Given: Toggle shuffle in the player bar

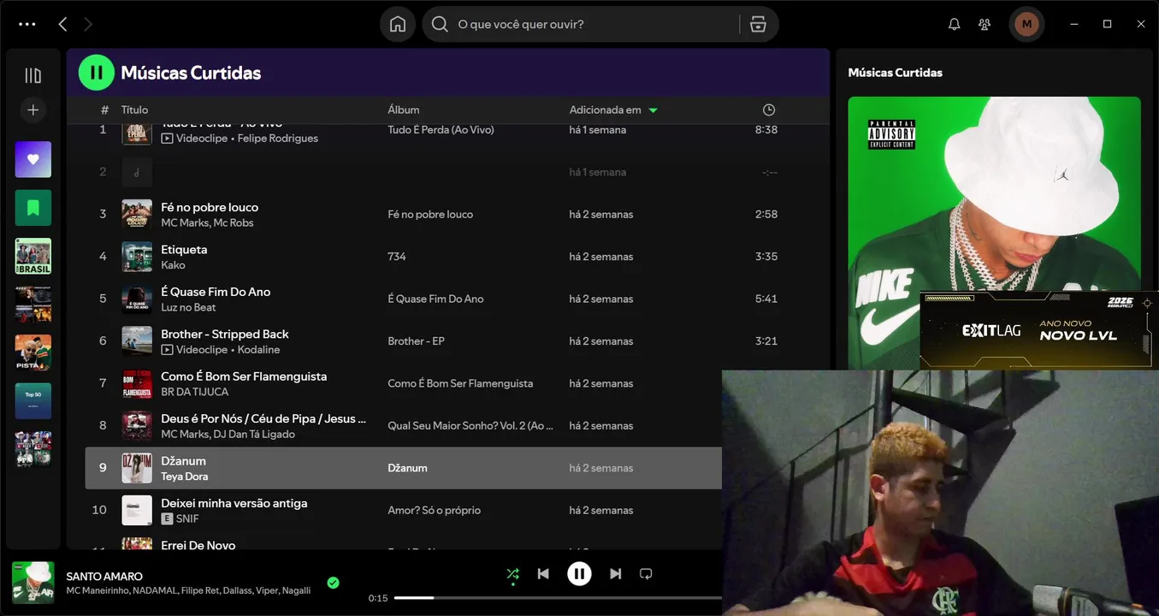Looking at the screenshot, I should tap(512, 574).
